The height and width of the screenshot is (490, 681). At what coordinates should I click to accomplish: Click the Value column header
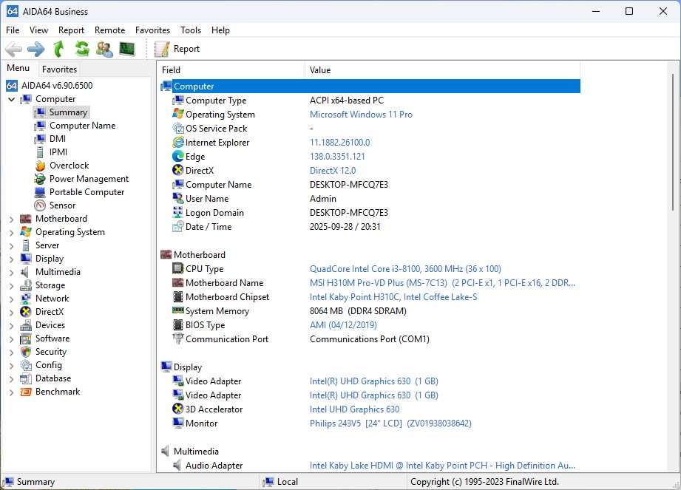pos(320,70)
